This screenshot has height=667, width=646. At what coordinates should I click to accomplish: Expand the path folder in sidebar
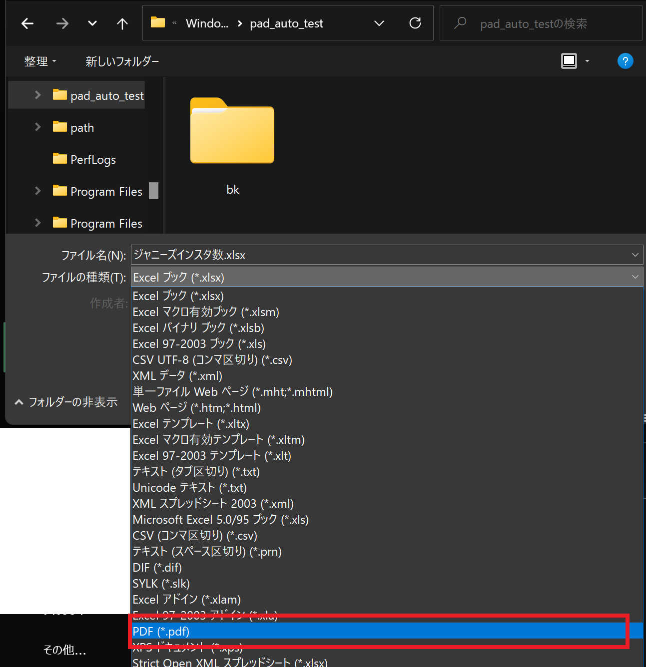(x=37, y=127)
